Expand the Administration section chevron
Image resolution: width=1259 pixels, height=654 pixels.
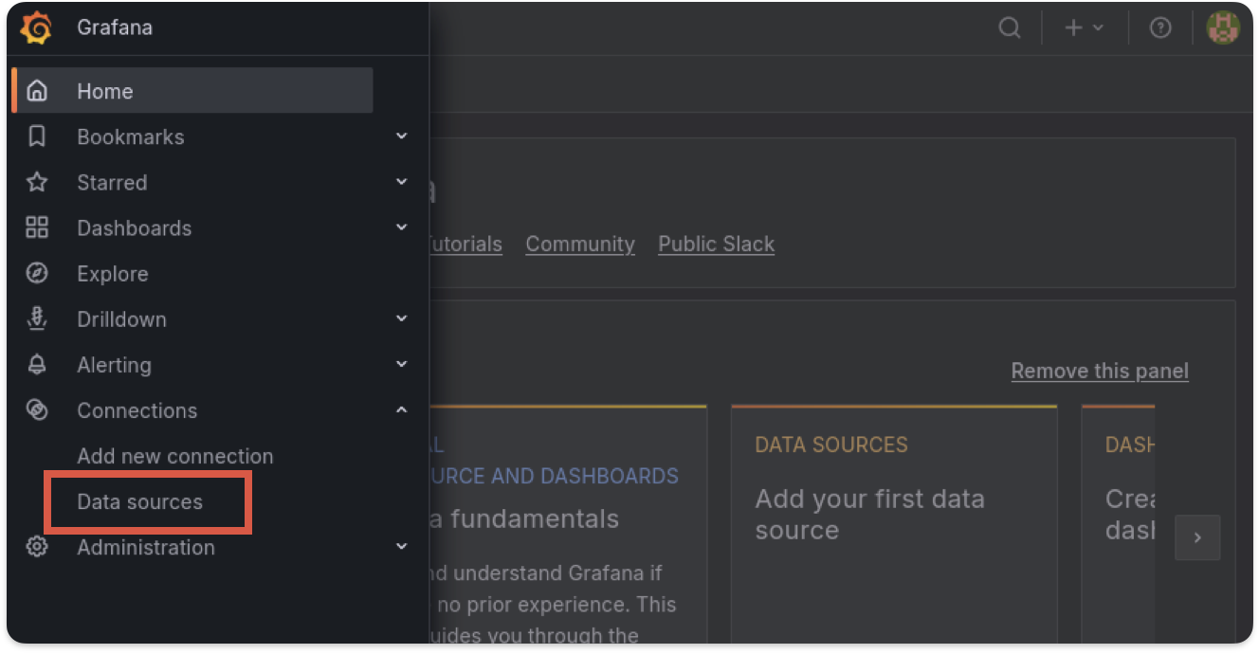(402, 547)
